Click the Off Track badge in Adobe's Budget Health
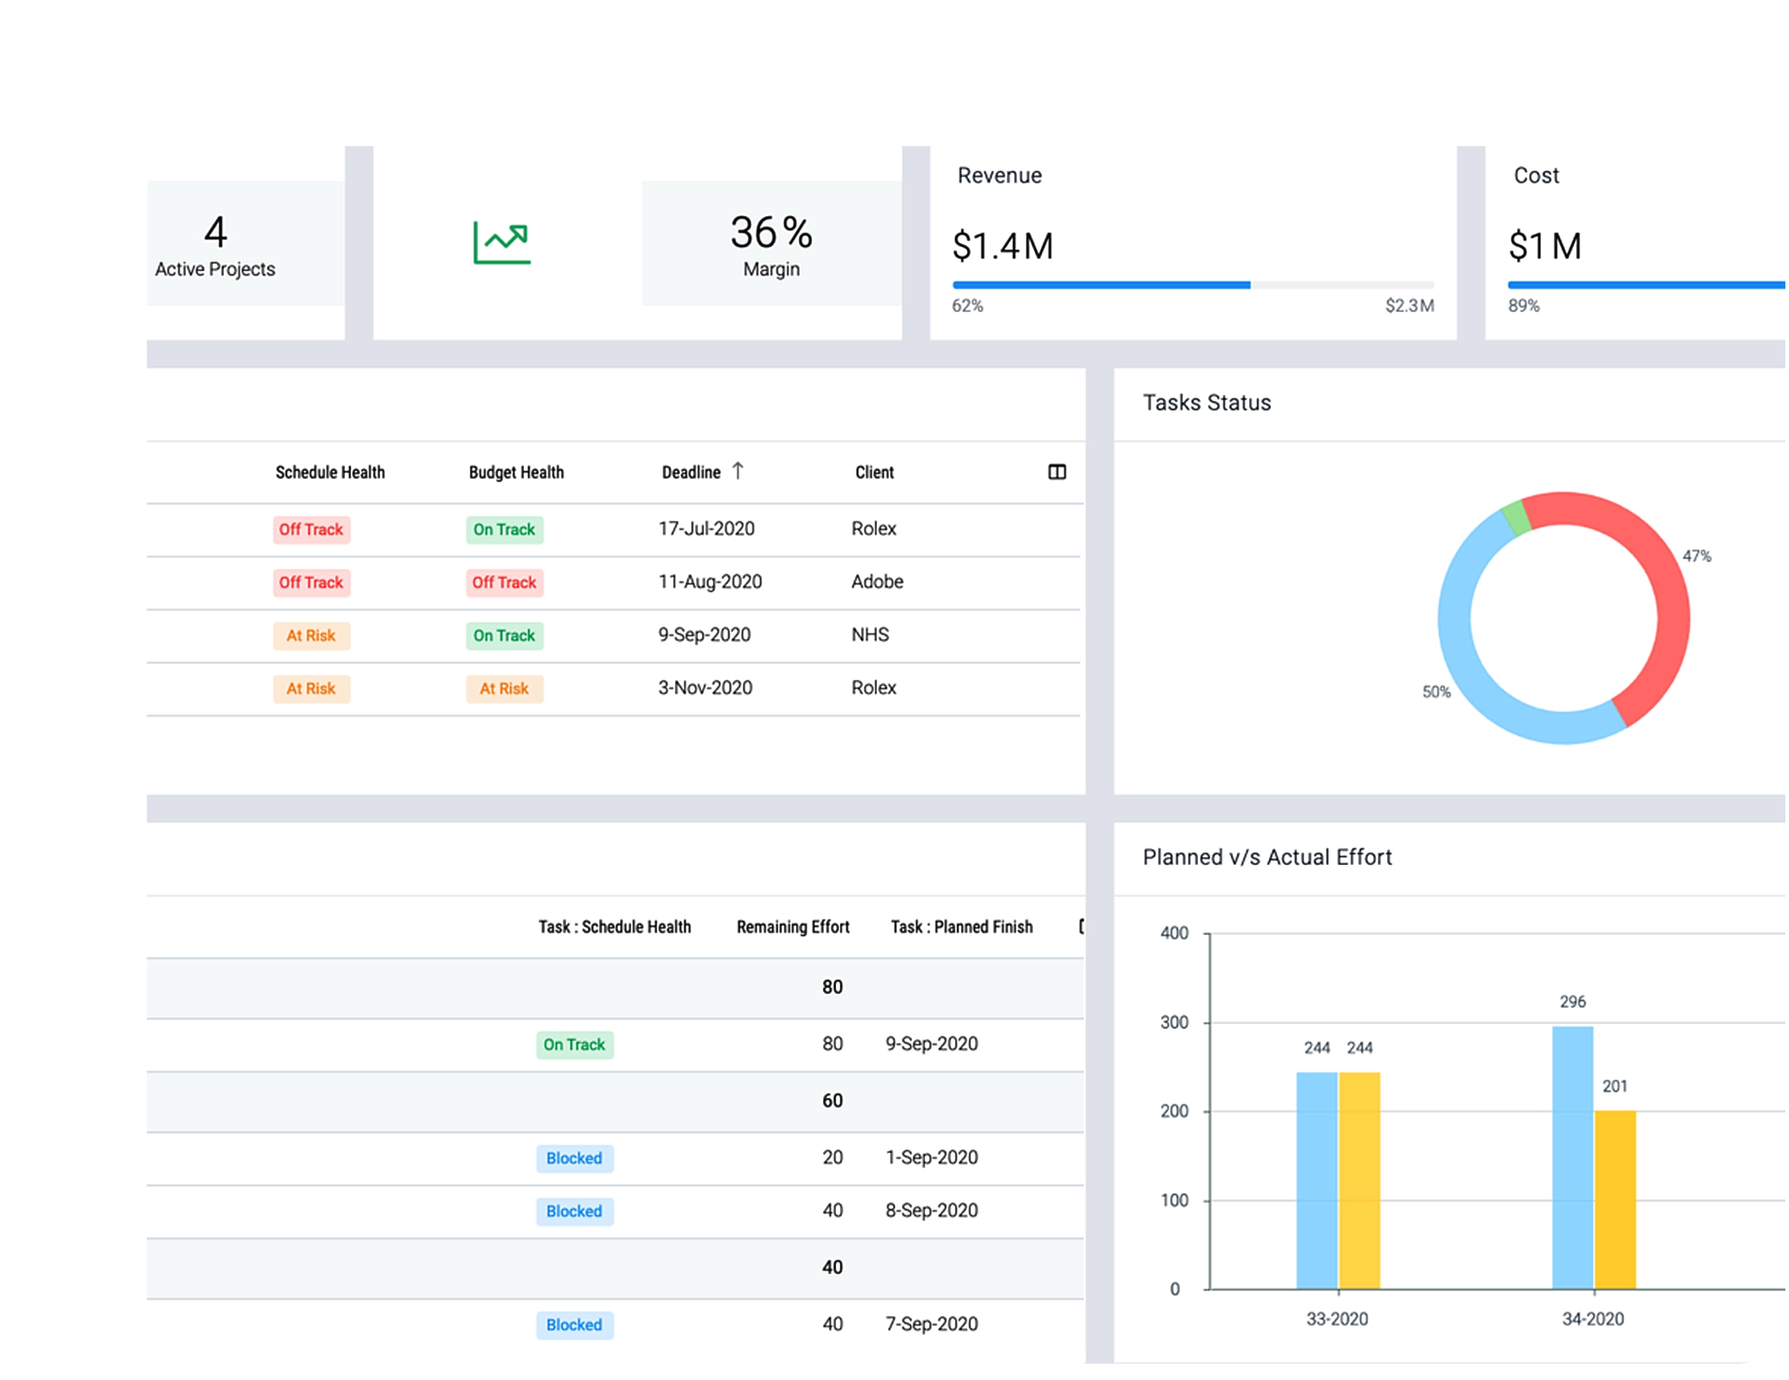Image resolution: width=1789 pixels, height=1380 pixels. pos(503,582)
